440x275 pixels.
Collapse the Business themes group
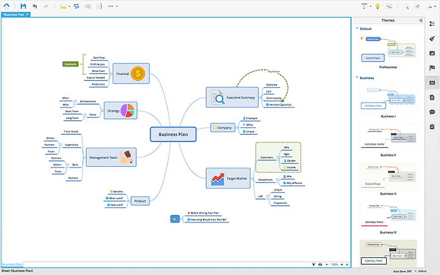coord(357,78)
